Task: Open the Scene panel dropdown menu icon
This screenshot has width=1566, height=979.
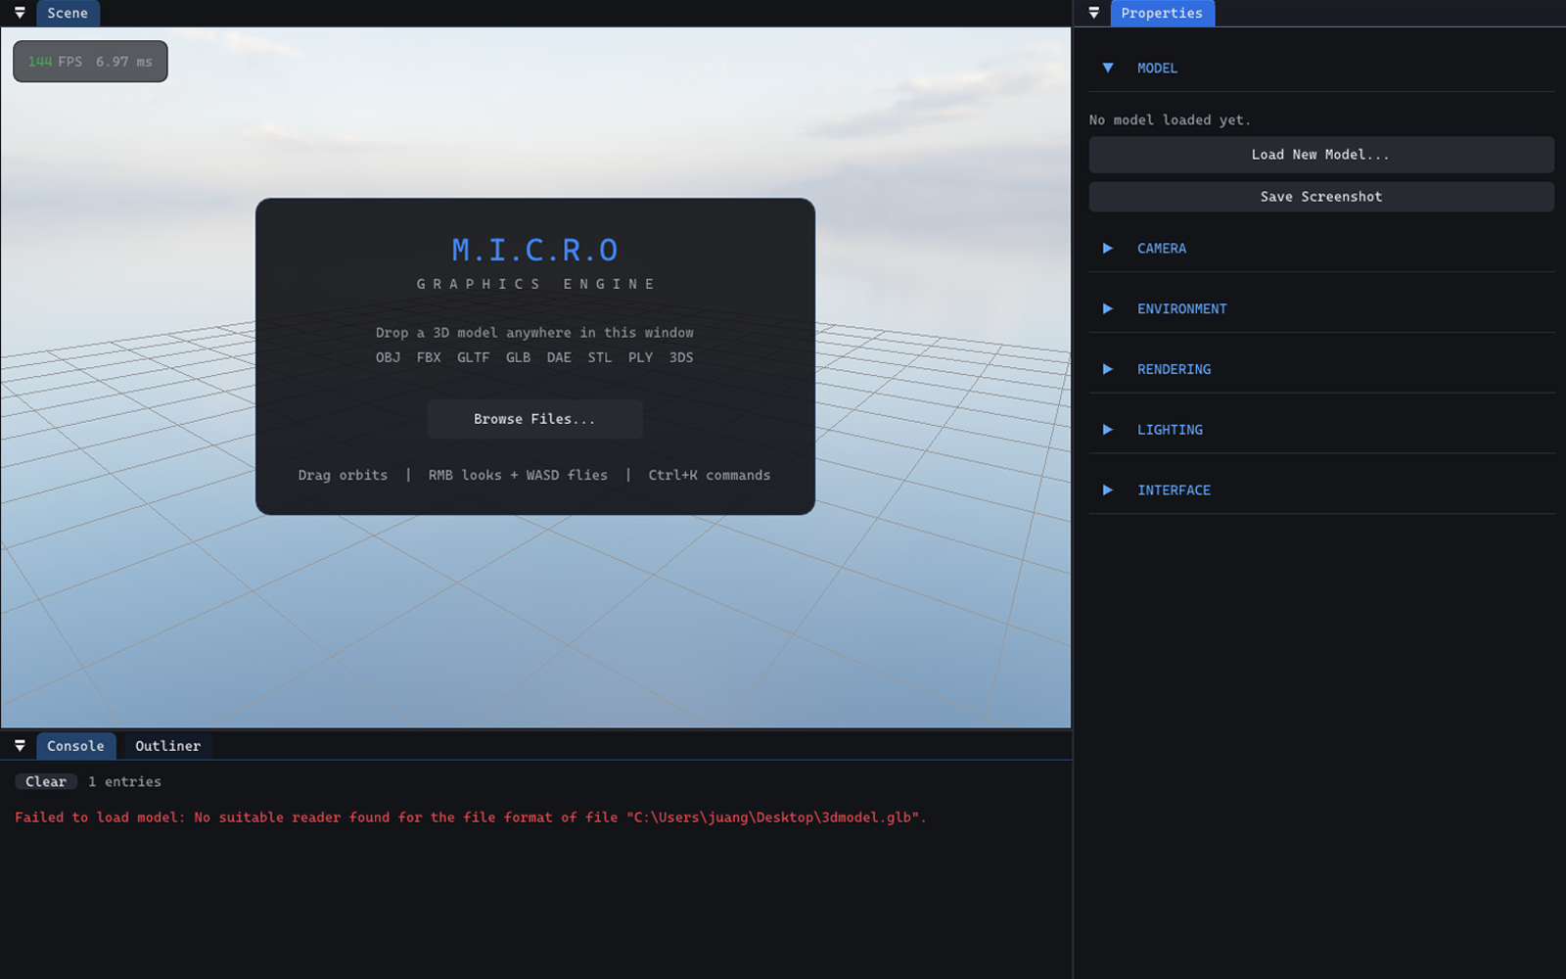Action: coord(20,13)
